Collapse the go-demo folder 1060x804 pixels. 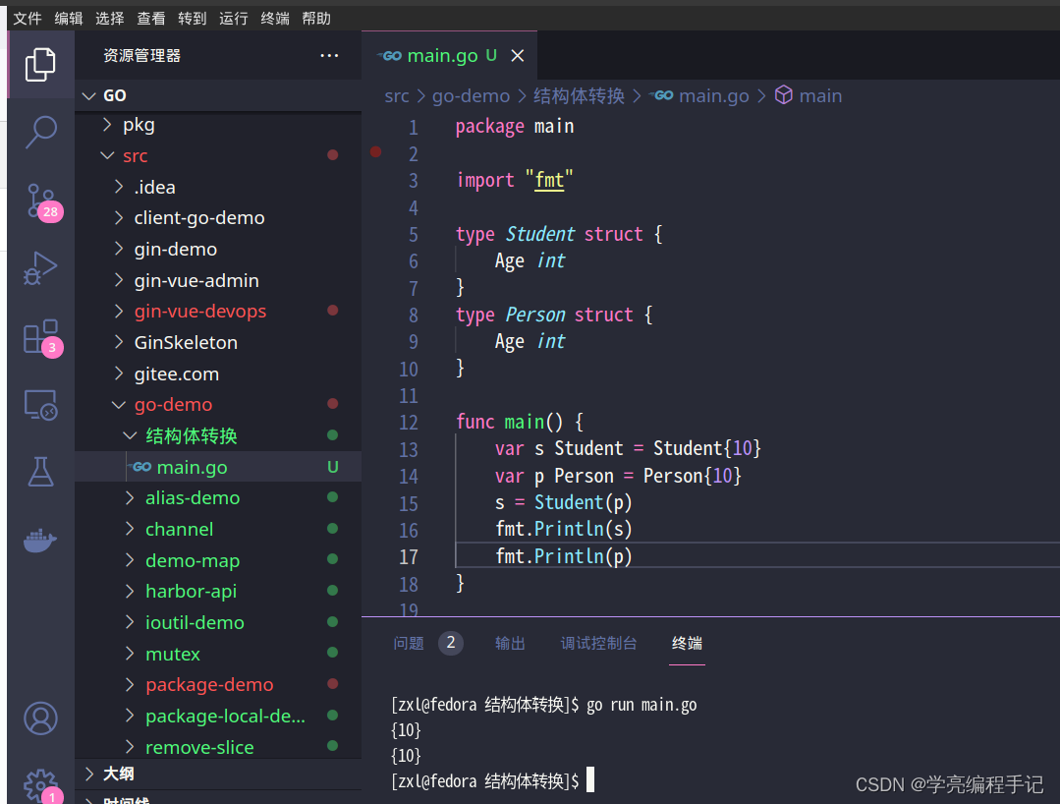click(x=118, y=404)
